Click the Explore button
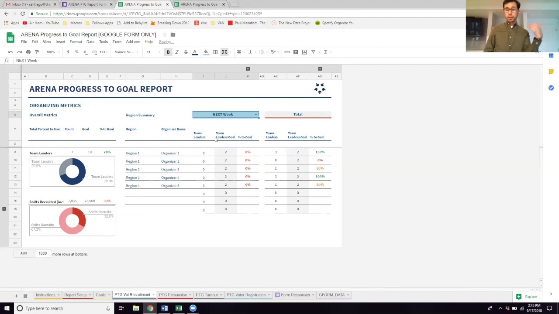559x314 pixels. pos(527,297)
